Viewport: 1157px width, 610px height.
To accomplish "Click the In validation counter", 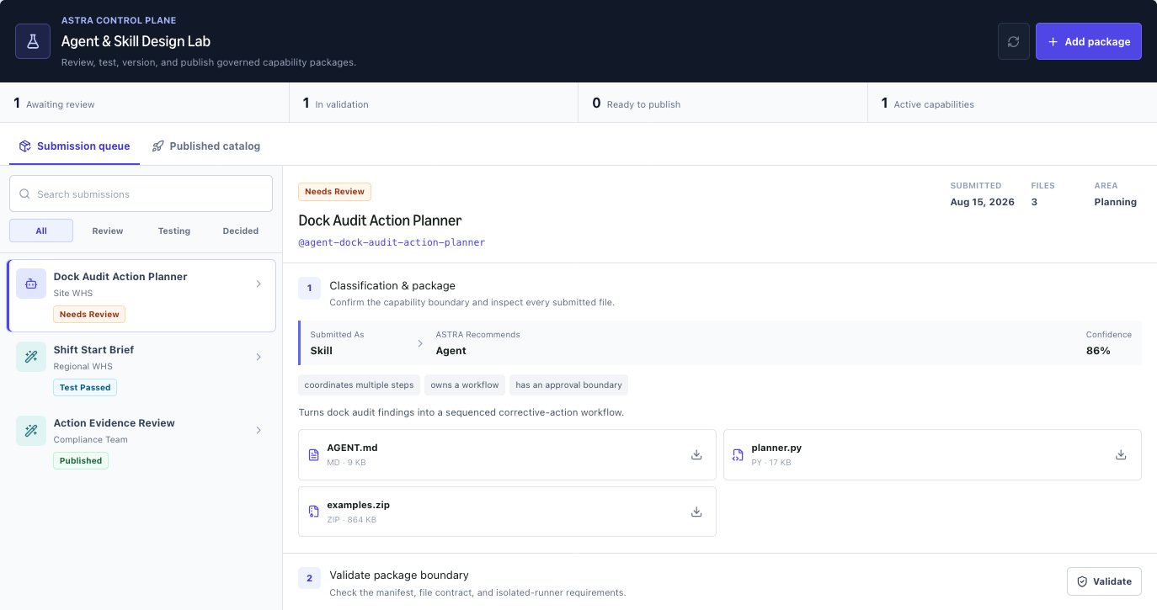I will pyautogui.click(x=434, y=103).
